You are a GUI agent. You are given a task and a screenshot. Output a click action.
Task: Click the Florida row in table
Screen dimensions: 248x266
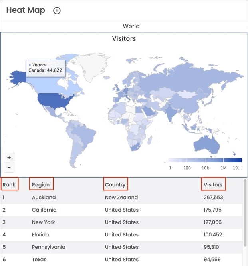click(40, 234)
